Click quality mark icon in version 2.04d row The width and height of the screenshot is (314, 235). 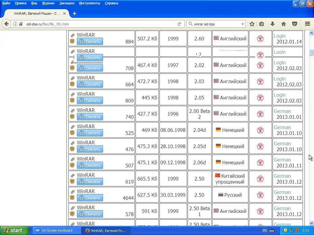[x=260, y=130]
